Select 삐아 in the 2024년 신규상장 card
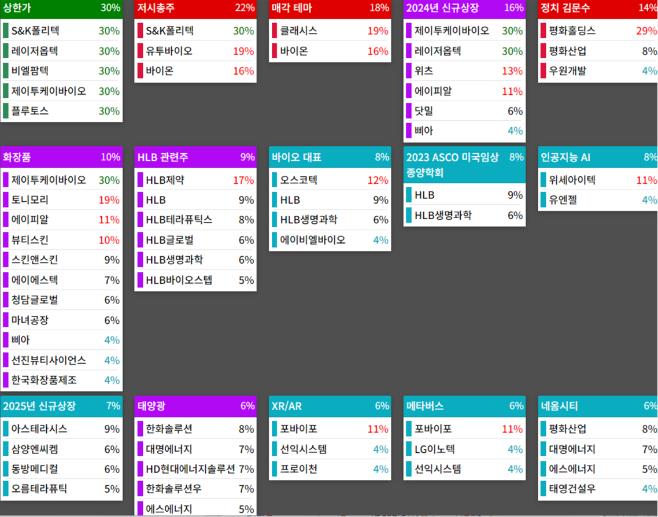The height and width of the screenshot is (517, 658). [x=464, y=131]
